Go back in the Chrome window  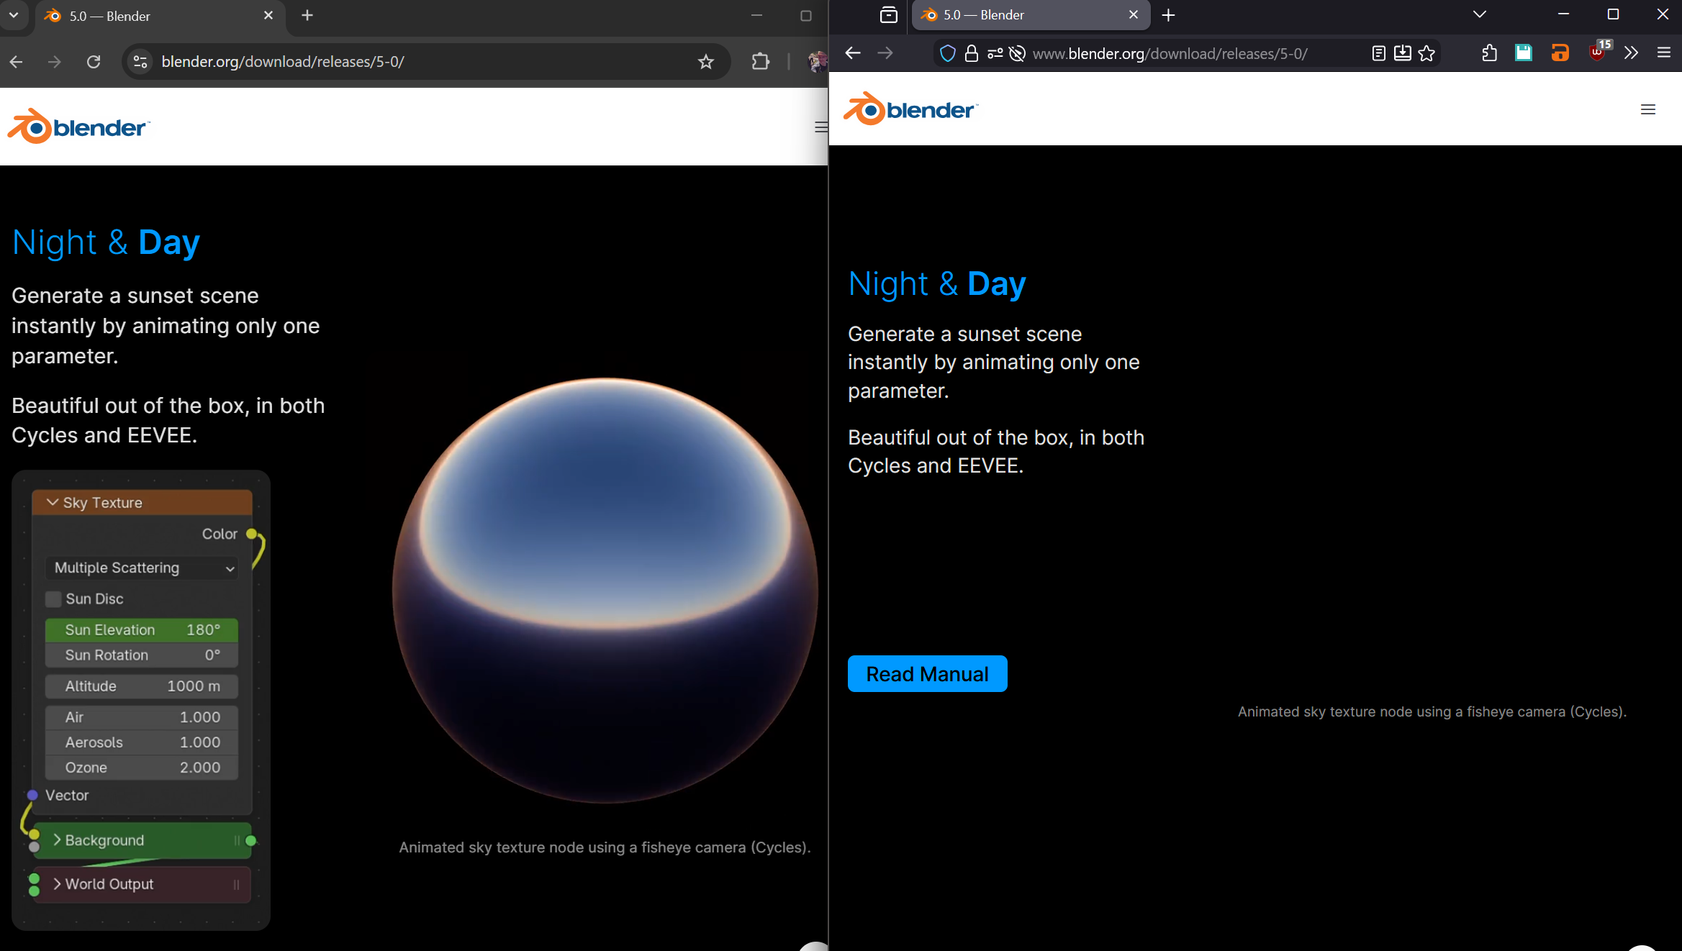coord(17,62)
